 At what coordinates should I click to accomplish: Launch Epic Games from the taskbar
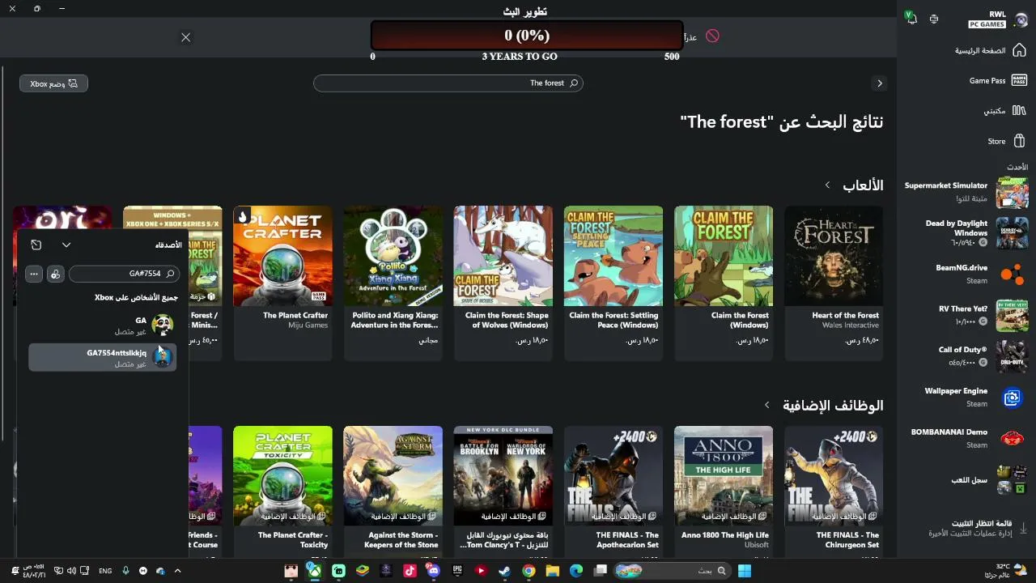click(456, 571)
